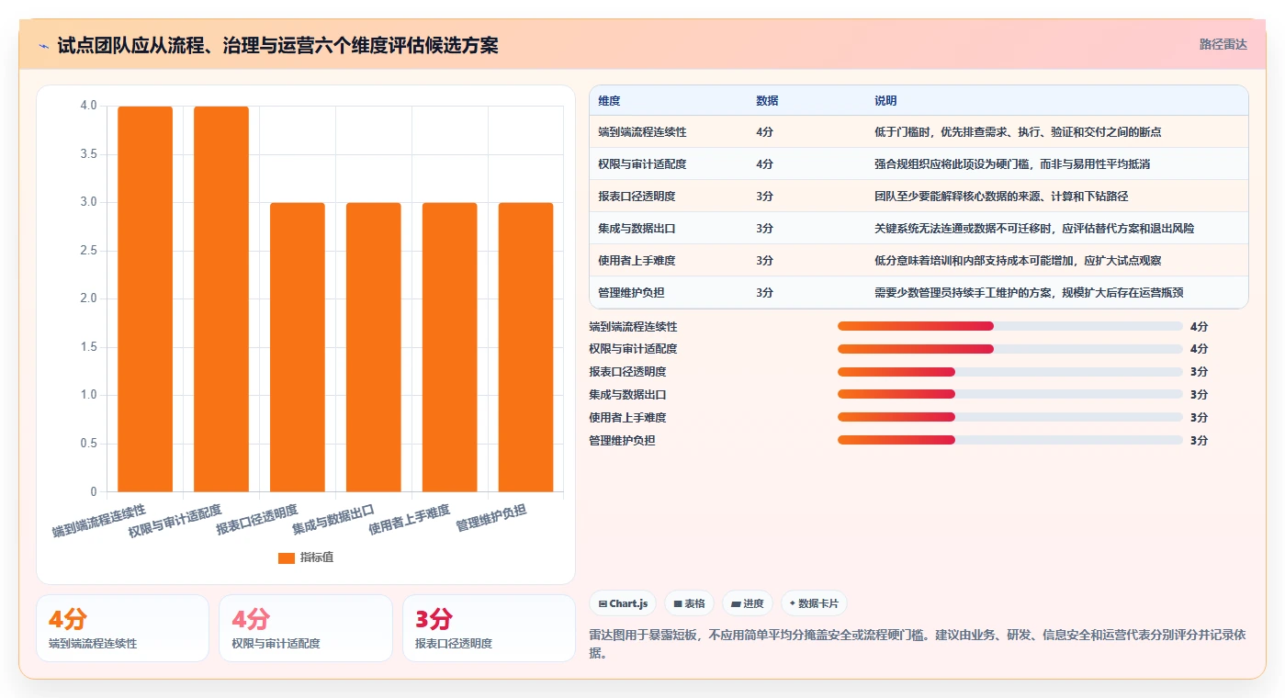Click the progress bar for 权限与审计适配度
The width and height of the screenshot is (1285, 698).
1010,349
